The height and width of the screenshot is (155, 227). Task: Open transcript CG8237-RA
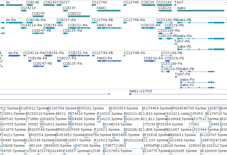tap(66, 20)
